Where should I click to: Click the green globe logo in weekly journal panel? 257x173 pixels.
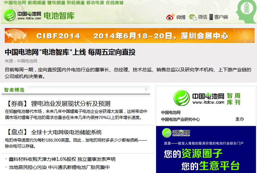(x=181, y=98)
